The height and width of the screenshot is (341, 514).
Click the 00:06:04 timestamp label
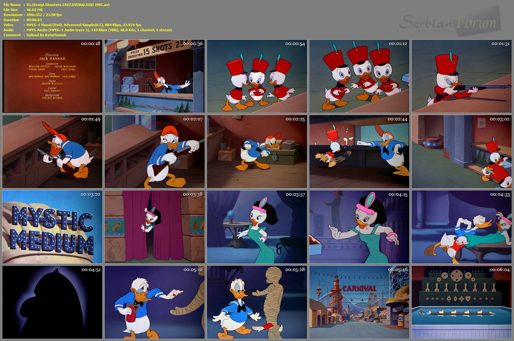pos(500,269)
